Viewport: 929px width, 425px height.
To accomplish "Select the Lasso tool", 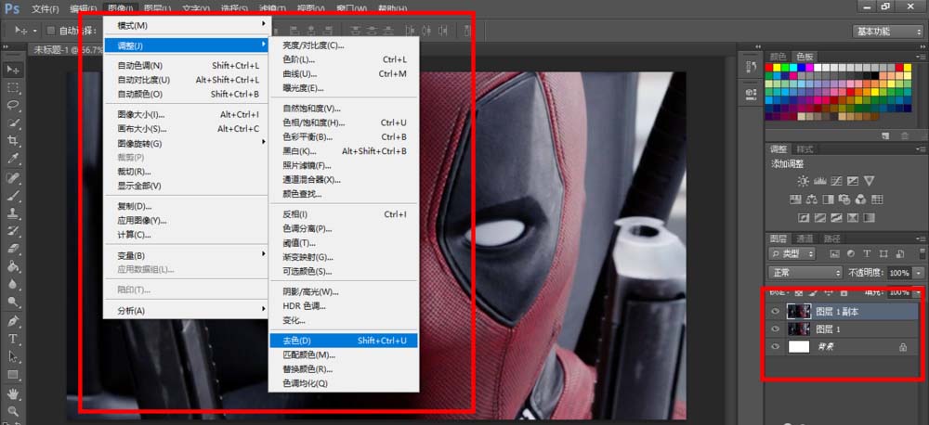I will (12, 106).
